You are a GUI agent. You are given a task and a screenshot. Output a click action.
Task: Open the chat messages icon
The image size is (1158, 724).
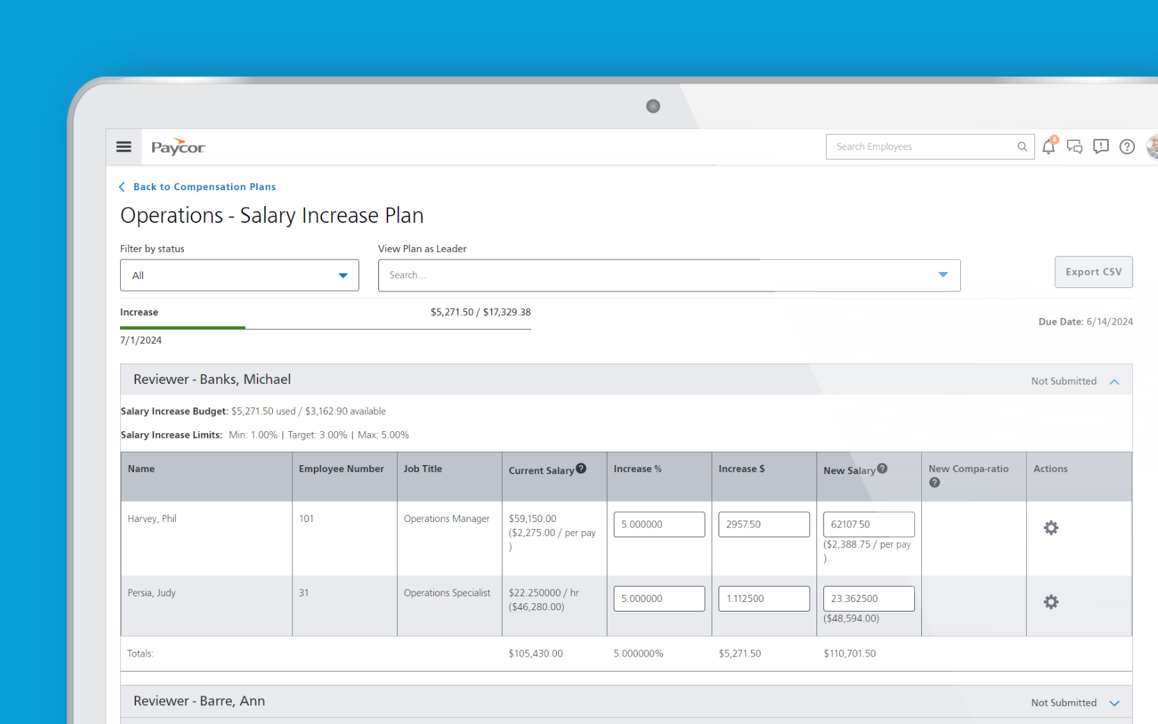click(x=1075, y=146)
